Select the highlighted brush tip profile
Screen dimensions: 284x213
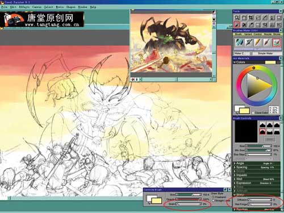click(262, 132)
